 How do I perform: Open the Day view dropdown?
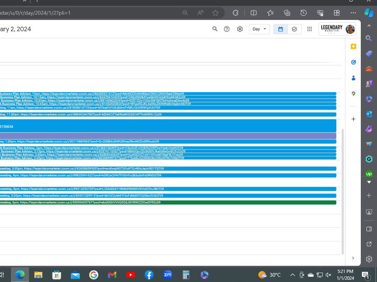[x=259, y=29]
